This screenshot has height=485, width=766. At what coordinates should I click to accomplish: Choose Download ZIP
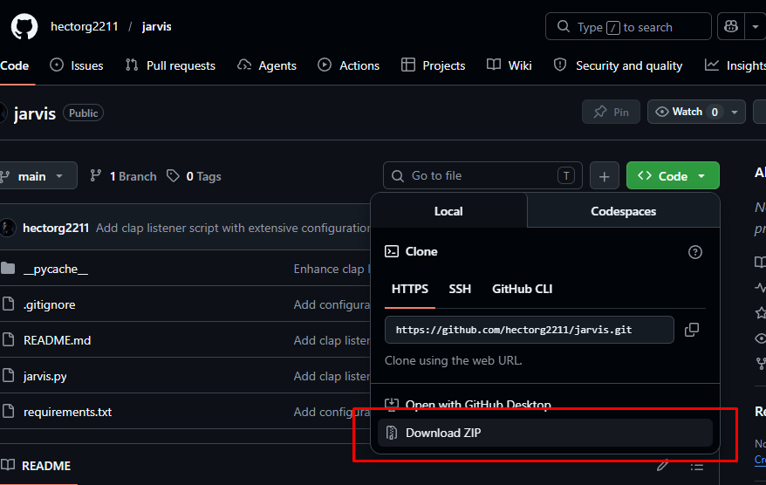point(544,433)
